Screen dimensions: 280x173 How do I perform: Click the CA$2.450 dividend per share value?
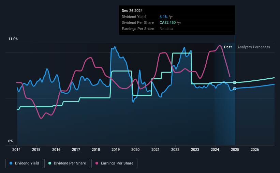(168, 23)
